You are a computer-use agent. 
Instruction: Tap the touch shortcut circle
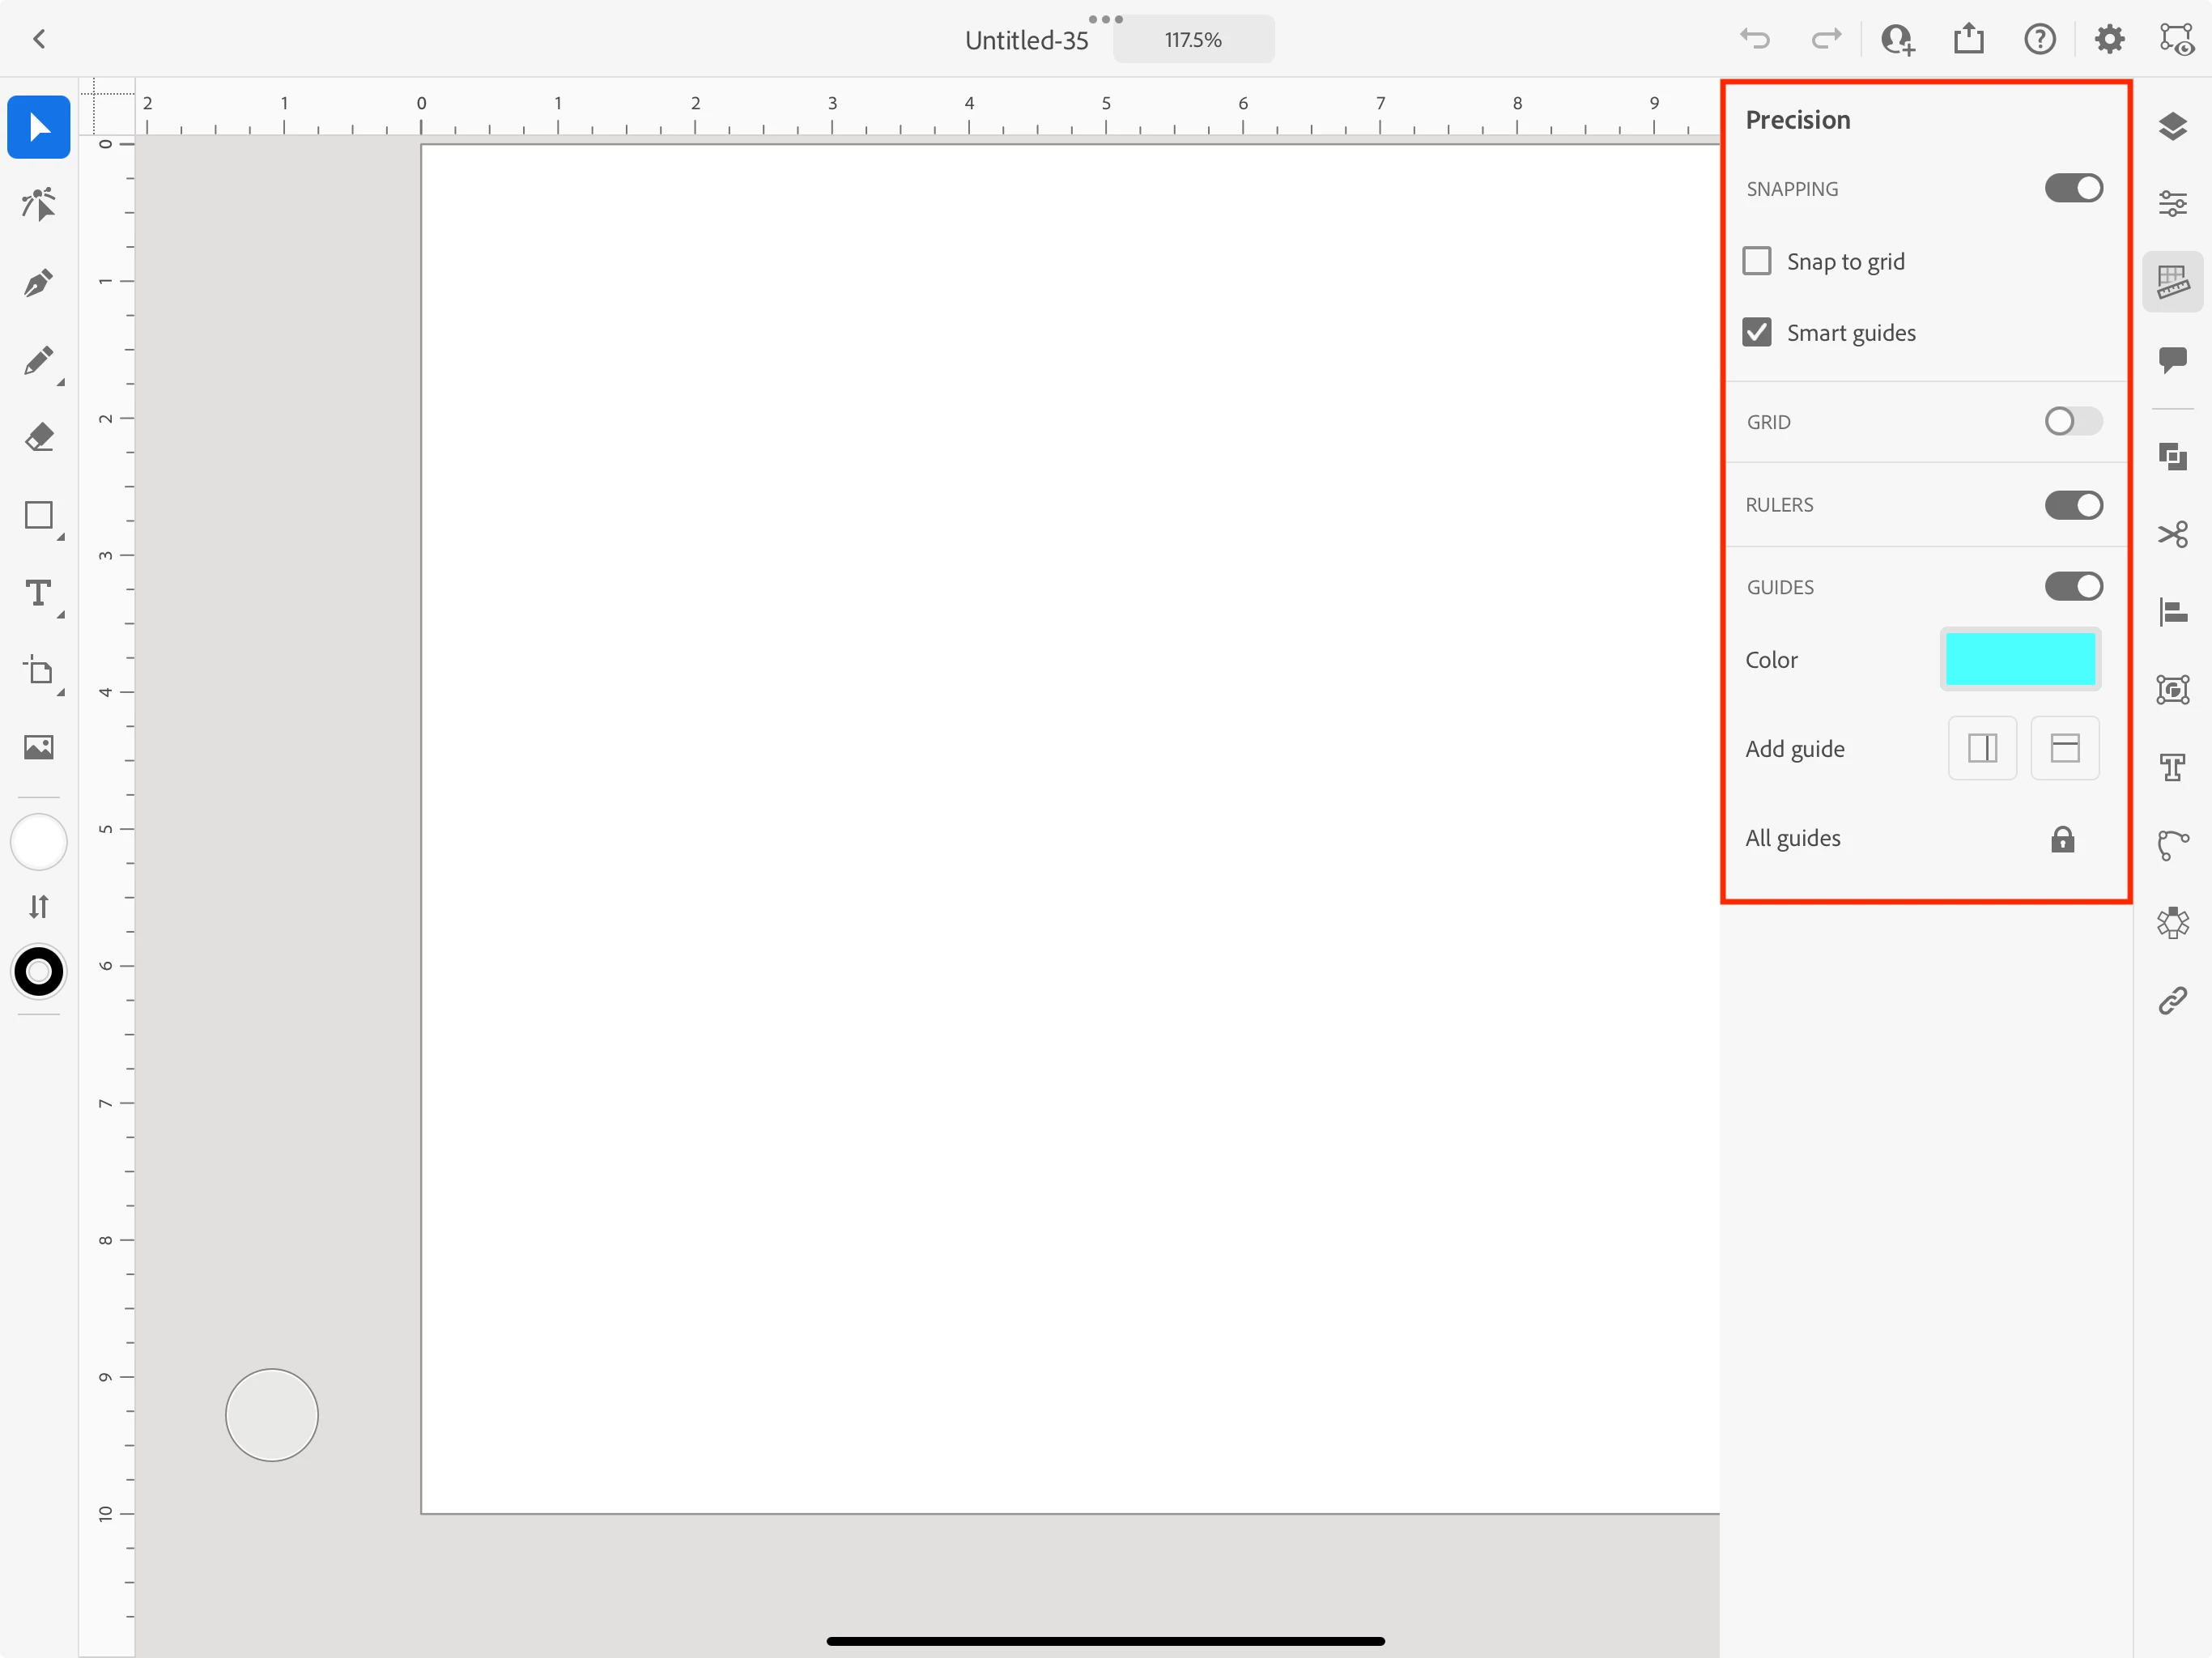point(271,1414)
